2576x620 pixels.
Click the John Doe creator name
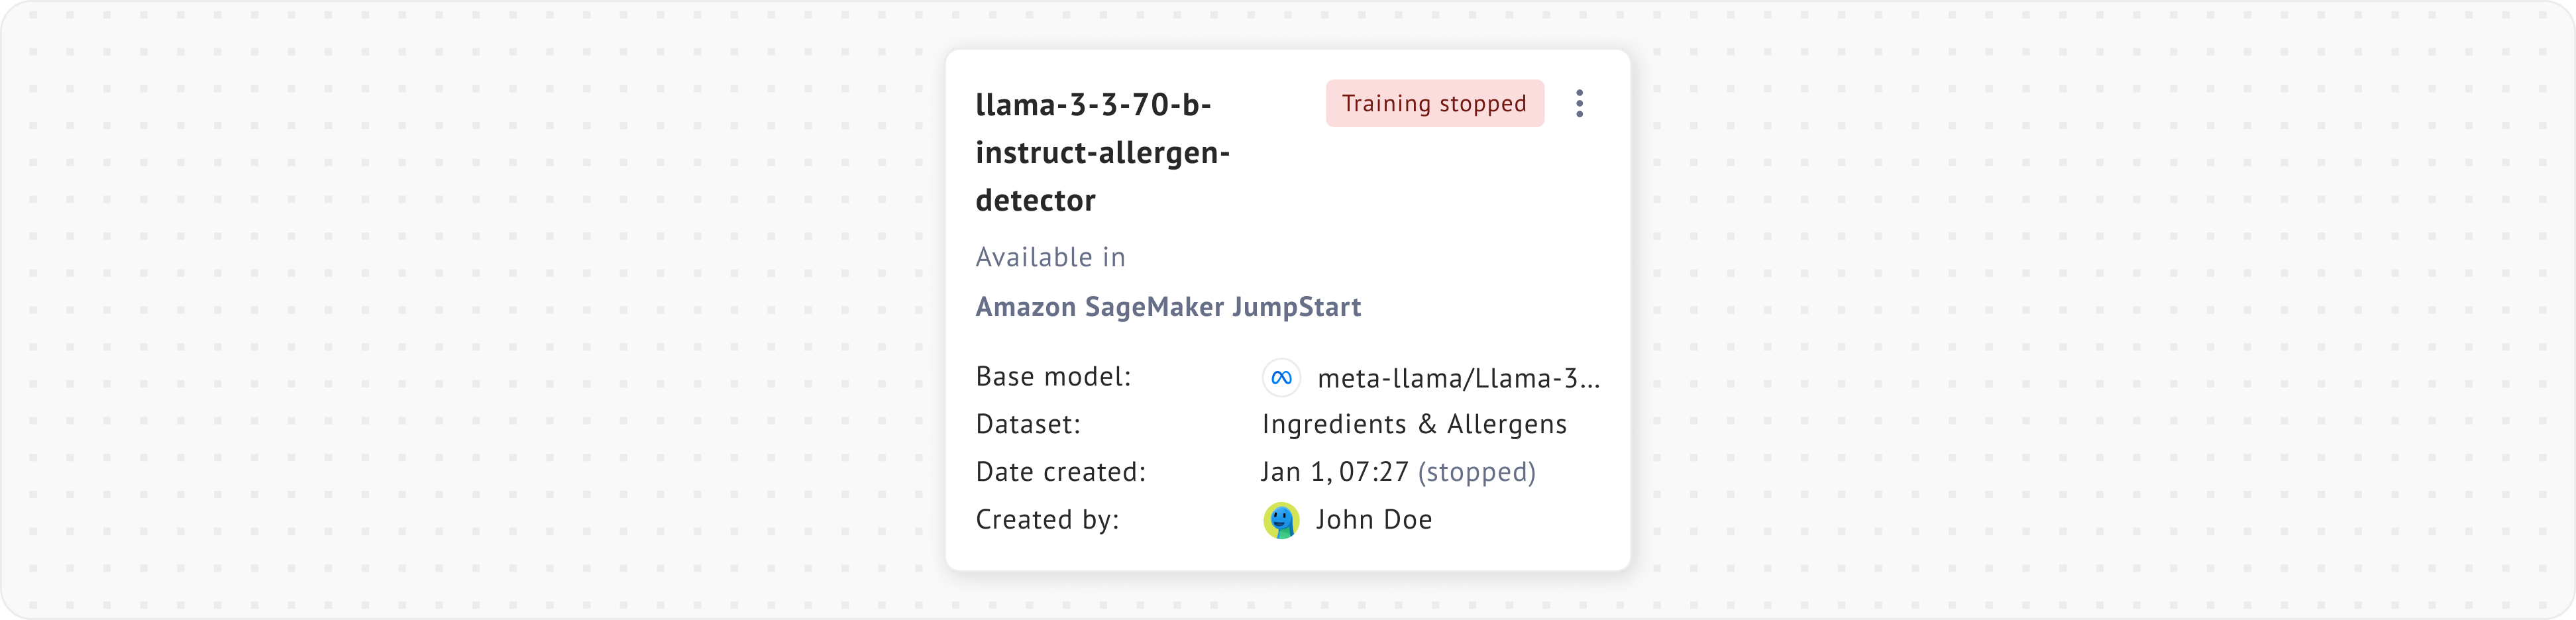[1373, 520]
